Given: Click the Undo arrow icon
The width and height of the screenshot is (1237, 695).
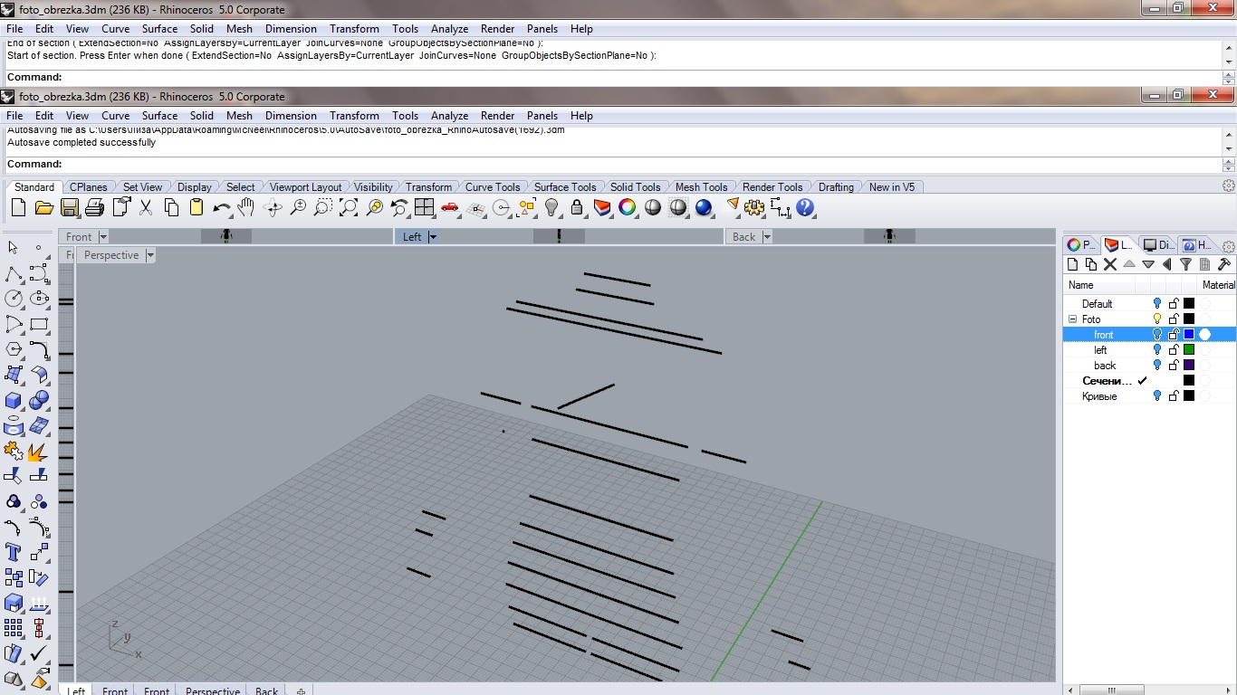Looking at the screenshot, I should tap(221, 208).
